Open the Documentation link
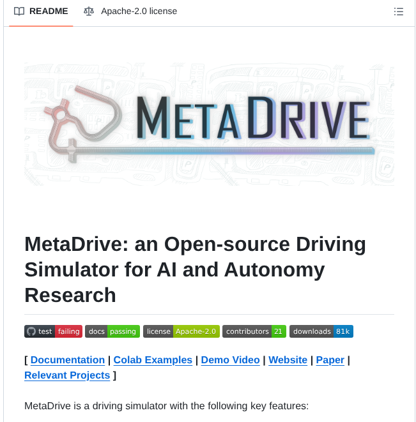 68,360
